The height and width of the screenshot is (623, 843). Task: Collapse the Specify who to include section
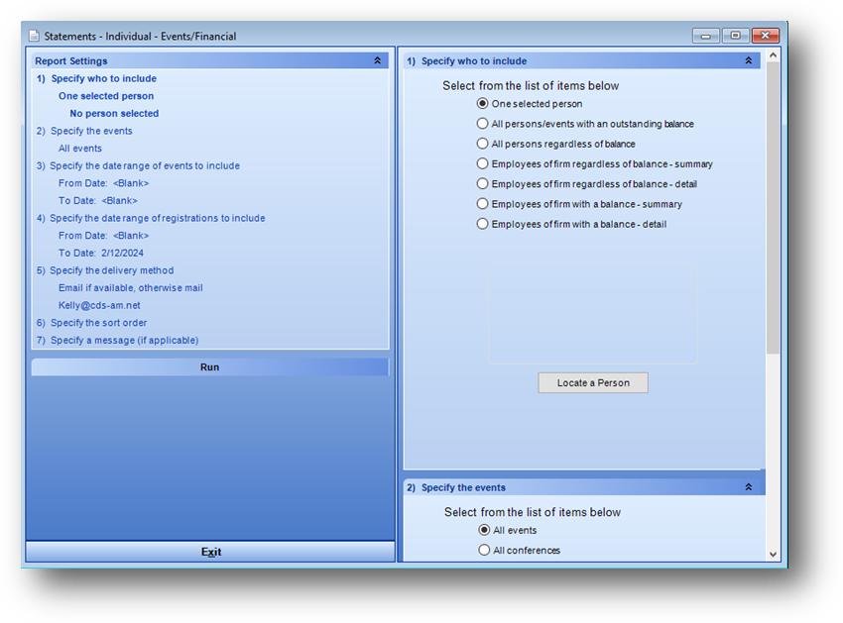pyautogui.click(x=749, y=60)
